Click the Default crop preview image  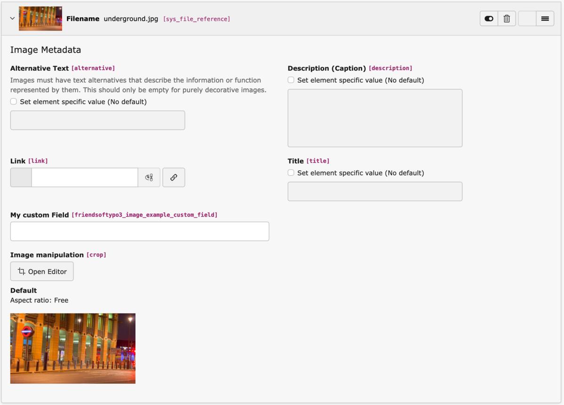click(72, 348)
